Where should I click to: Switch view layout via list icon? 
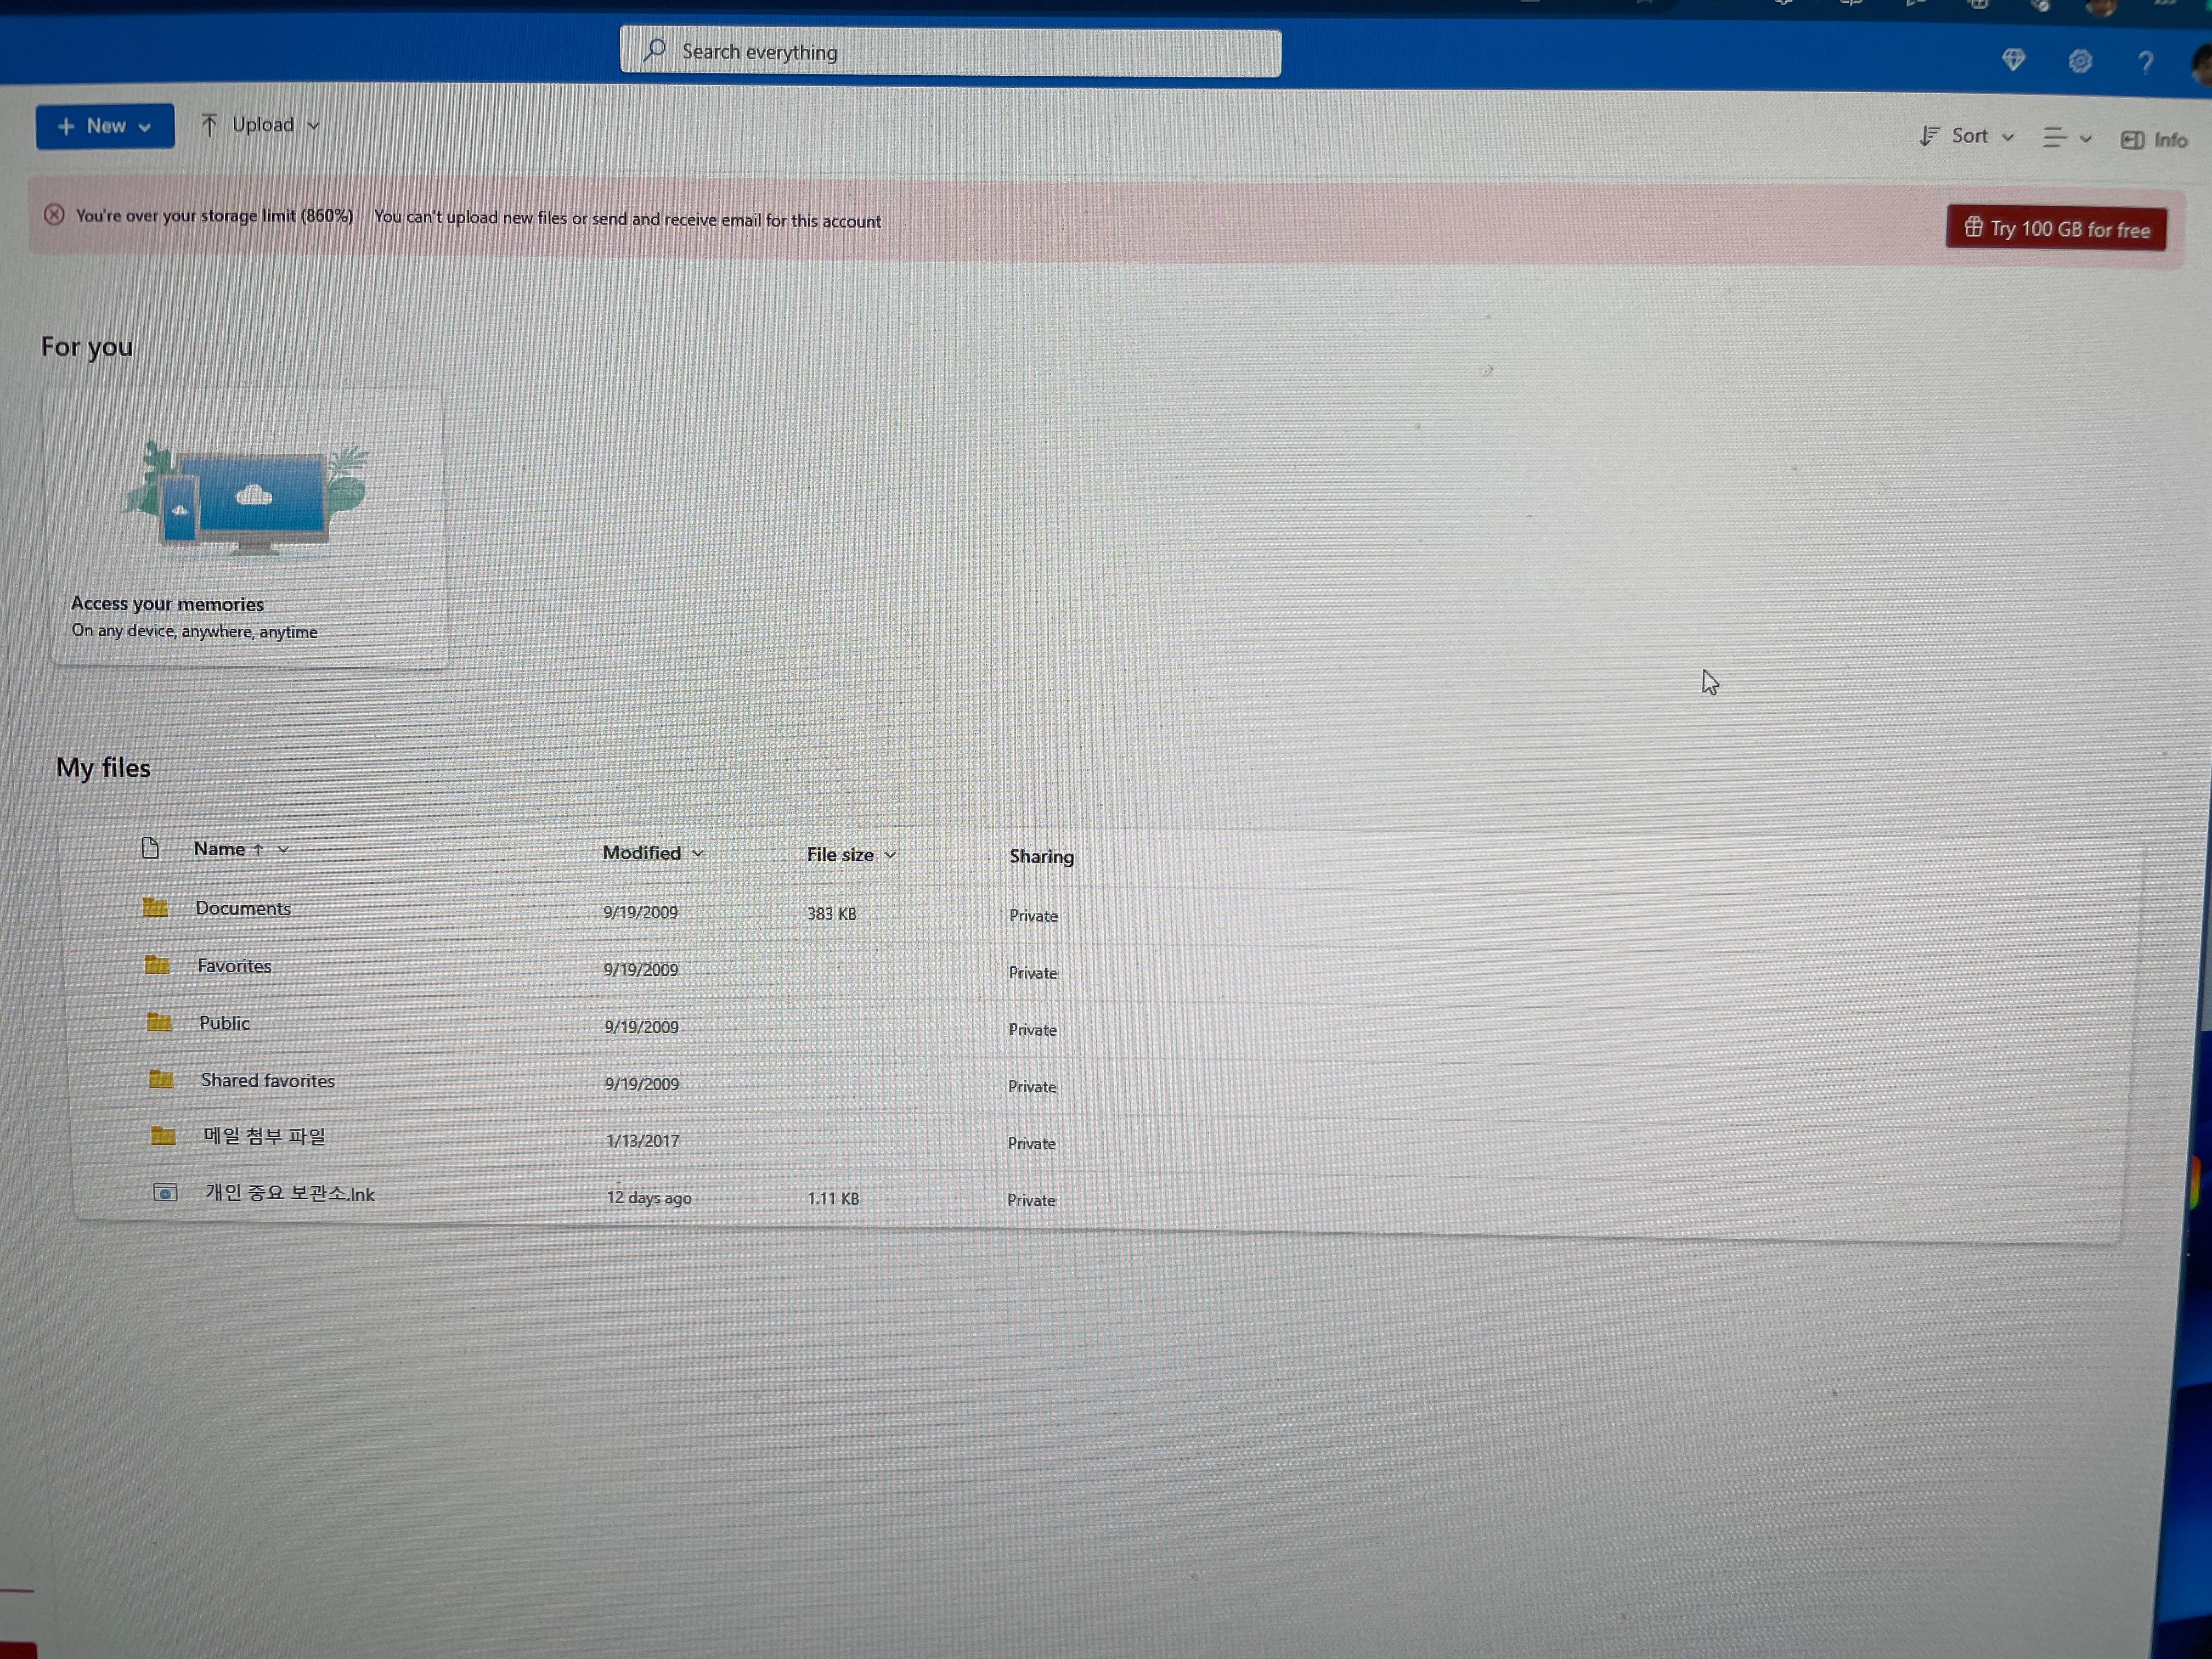point(2067,138)
